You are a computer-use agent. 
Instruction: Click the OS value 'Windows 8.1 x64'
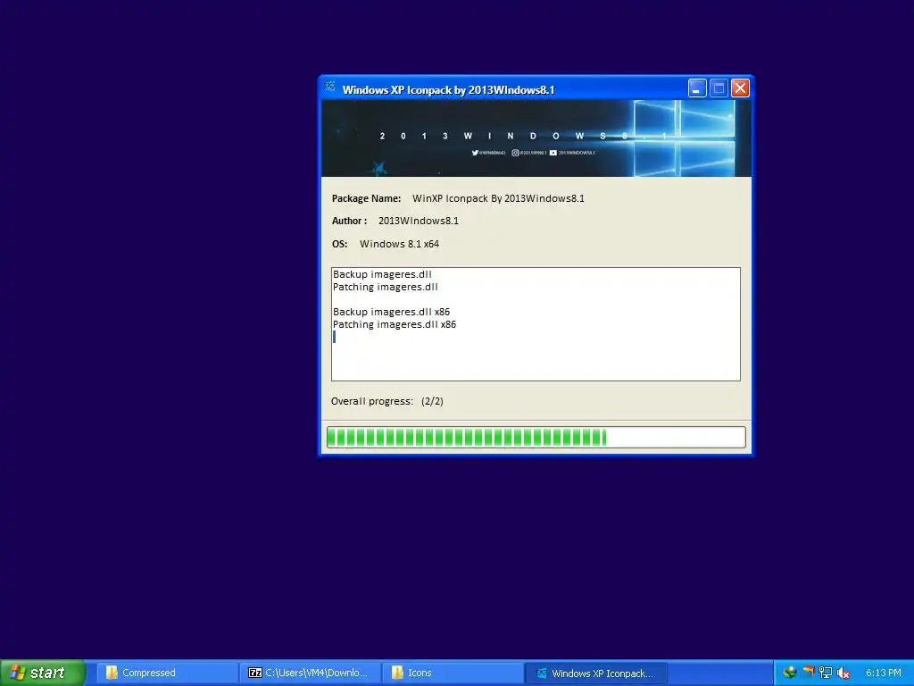pos(399,244)
